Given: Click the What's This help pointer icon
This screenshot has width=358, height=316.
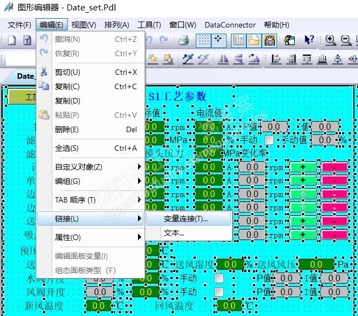Looking at the screenshot, I should click(310, 40).
